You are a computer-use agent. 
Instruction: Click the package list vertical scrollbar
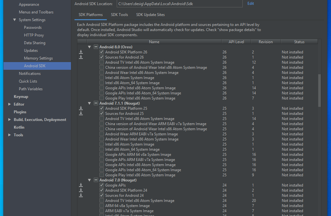319,90
